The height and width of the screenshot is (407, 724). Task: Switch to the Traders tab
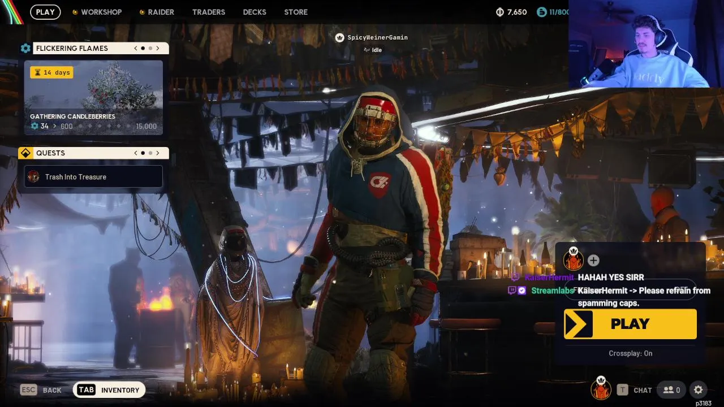[x=209, y=12]
